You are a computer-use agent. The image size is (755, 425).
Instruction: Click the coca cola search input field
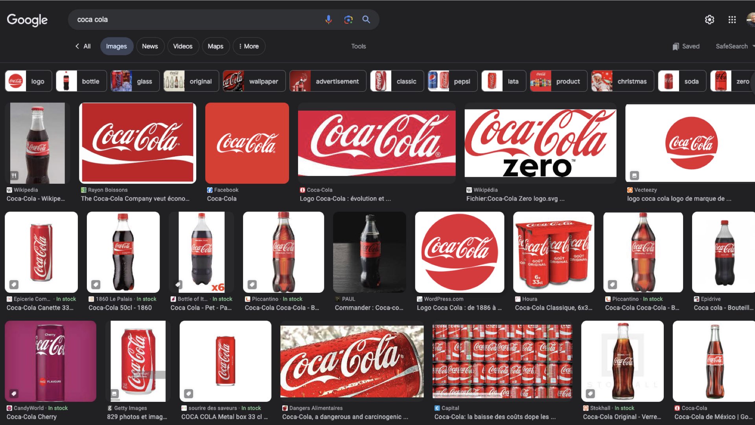(197, 20)
